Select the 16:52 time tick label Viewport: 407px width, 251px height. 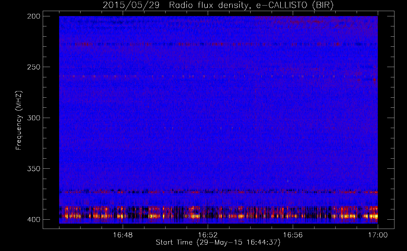[208, 235]
